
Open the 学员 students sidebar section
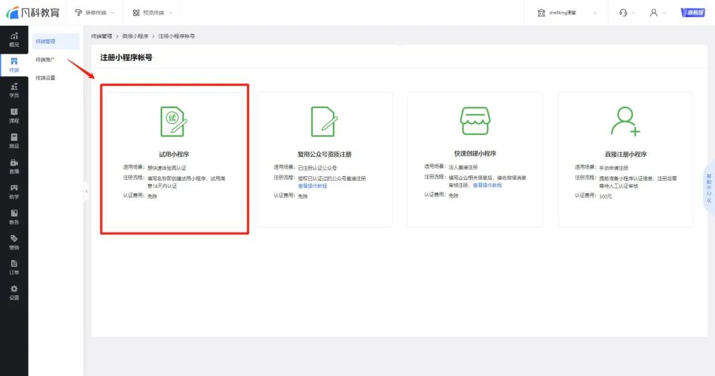14,90
